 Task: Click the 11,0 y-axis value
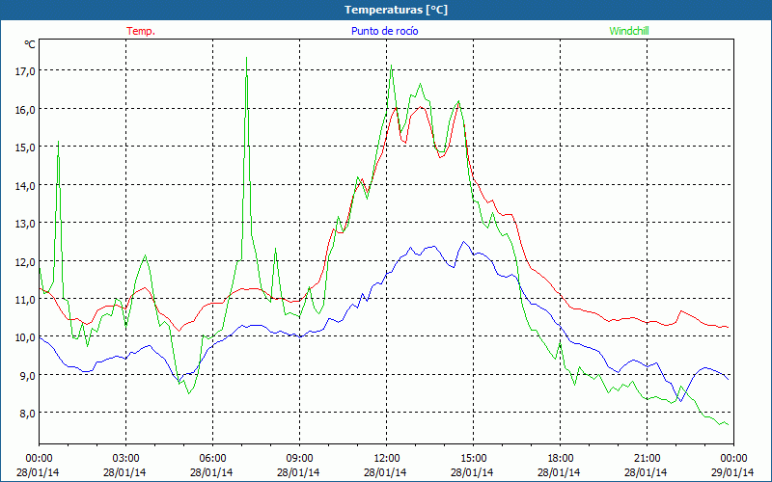pyautogui.click(x=25, y=299)
